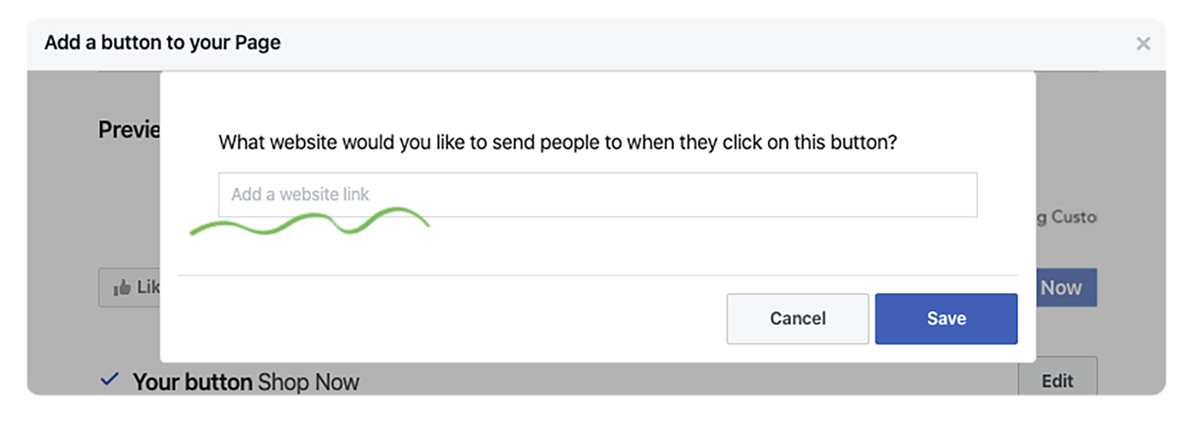Click the website question prompt text
This screenshot has width=1196, height=424.
point(558,142)
